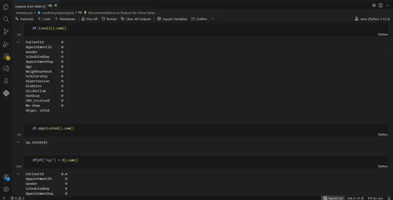Open the Testing flask icon view
393x200 pixels.
coord(6,81)
